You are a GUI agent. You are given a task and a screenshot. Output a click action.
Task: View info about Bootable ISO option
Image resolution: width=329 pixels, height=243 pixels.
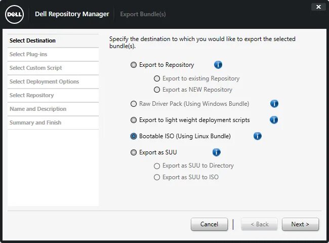pos(257,136)
